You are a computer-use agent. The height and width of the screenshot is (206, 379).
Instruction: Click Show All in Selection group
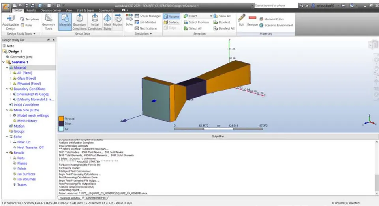[x=222, y=16]
